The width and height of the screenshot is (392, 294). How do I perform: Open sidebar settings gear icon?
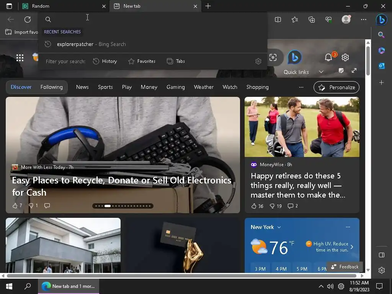[382, 270]
